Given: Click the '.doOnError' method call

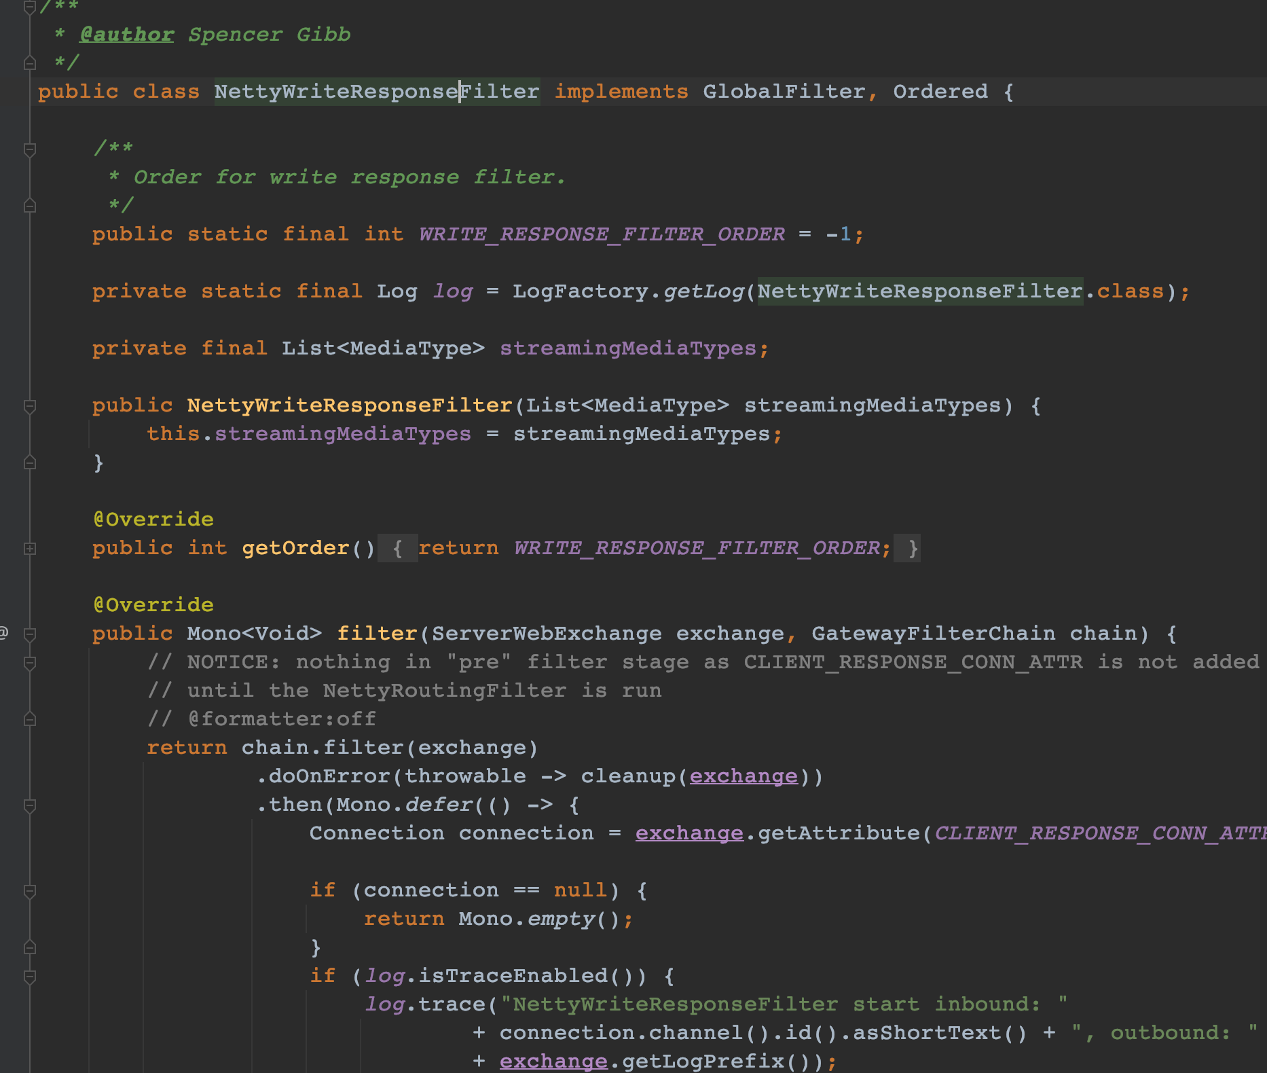Looking at the screenshot, I should (323, 776).
